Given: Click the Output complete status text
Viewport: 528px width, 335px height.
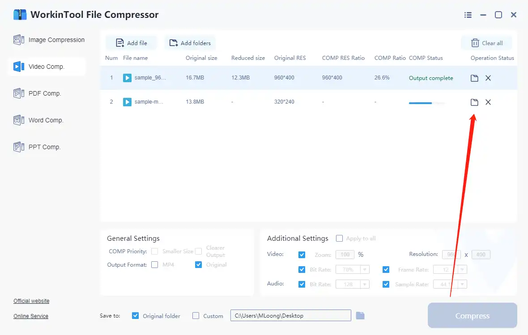Looking at the screenshot, I should coord(431,78).
